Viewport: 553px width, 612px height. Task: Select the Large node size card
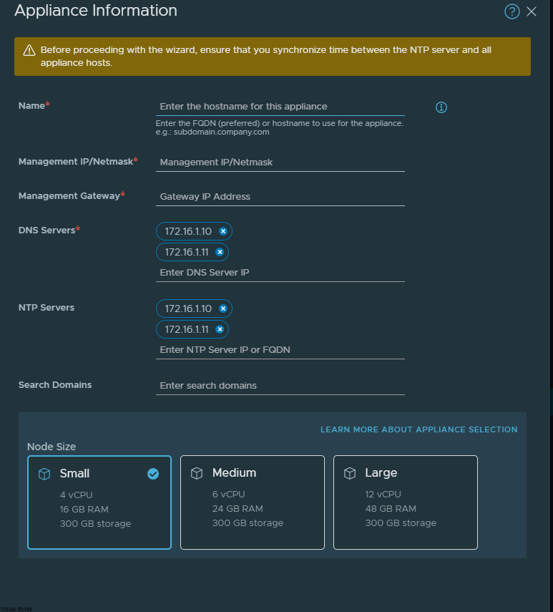pos(406,502)
